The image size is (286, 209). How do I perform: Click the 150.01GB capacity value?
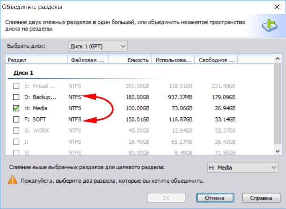138,119
